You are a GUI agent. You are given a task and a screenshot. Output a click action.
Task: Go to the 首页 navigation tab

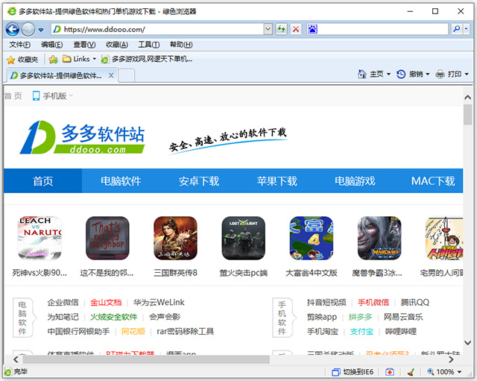[43, 180]
